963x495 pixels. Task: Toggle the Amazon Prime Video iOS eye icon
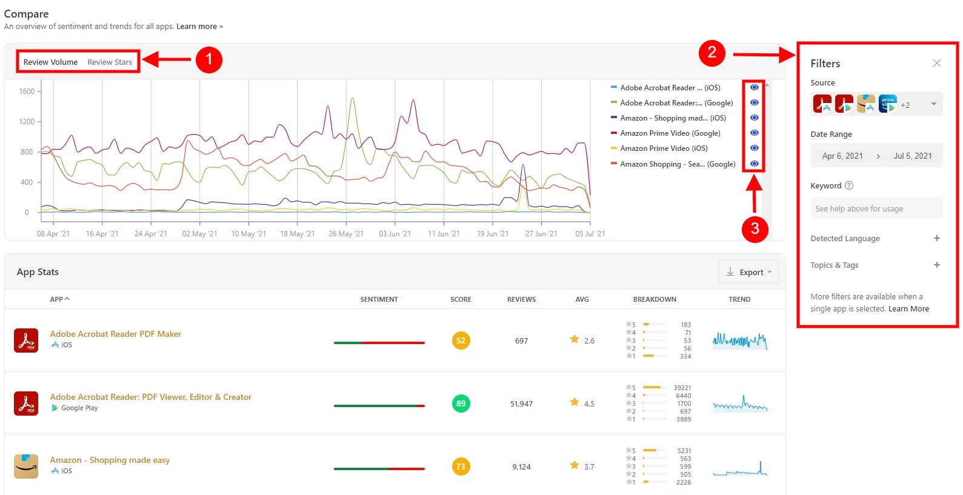755,148
